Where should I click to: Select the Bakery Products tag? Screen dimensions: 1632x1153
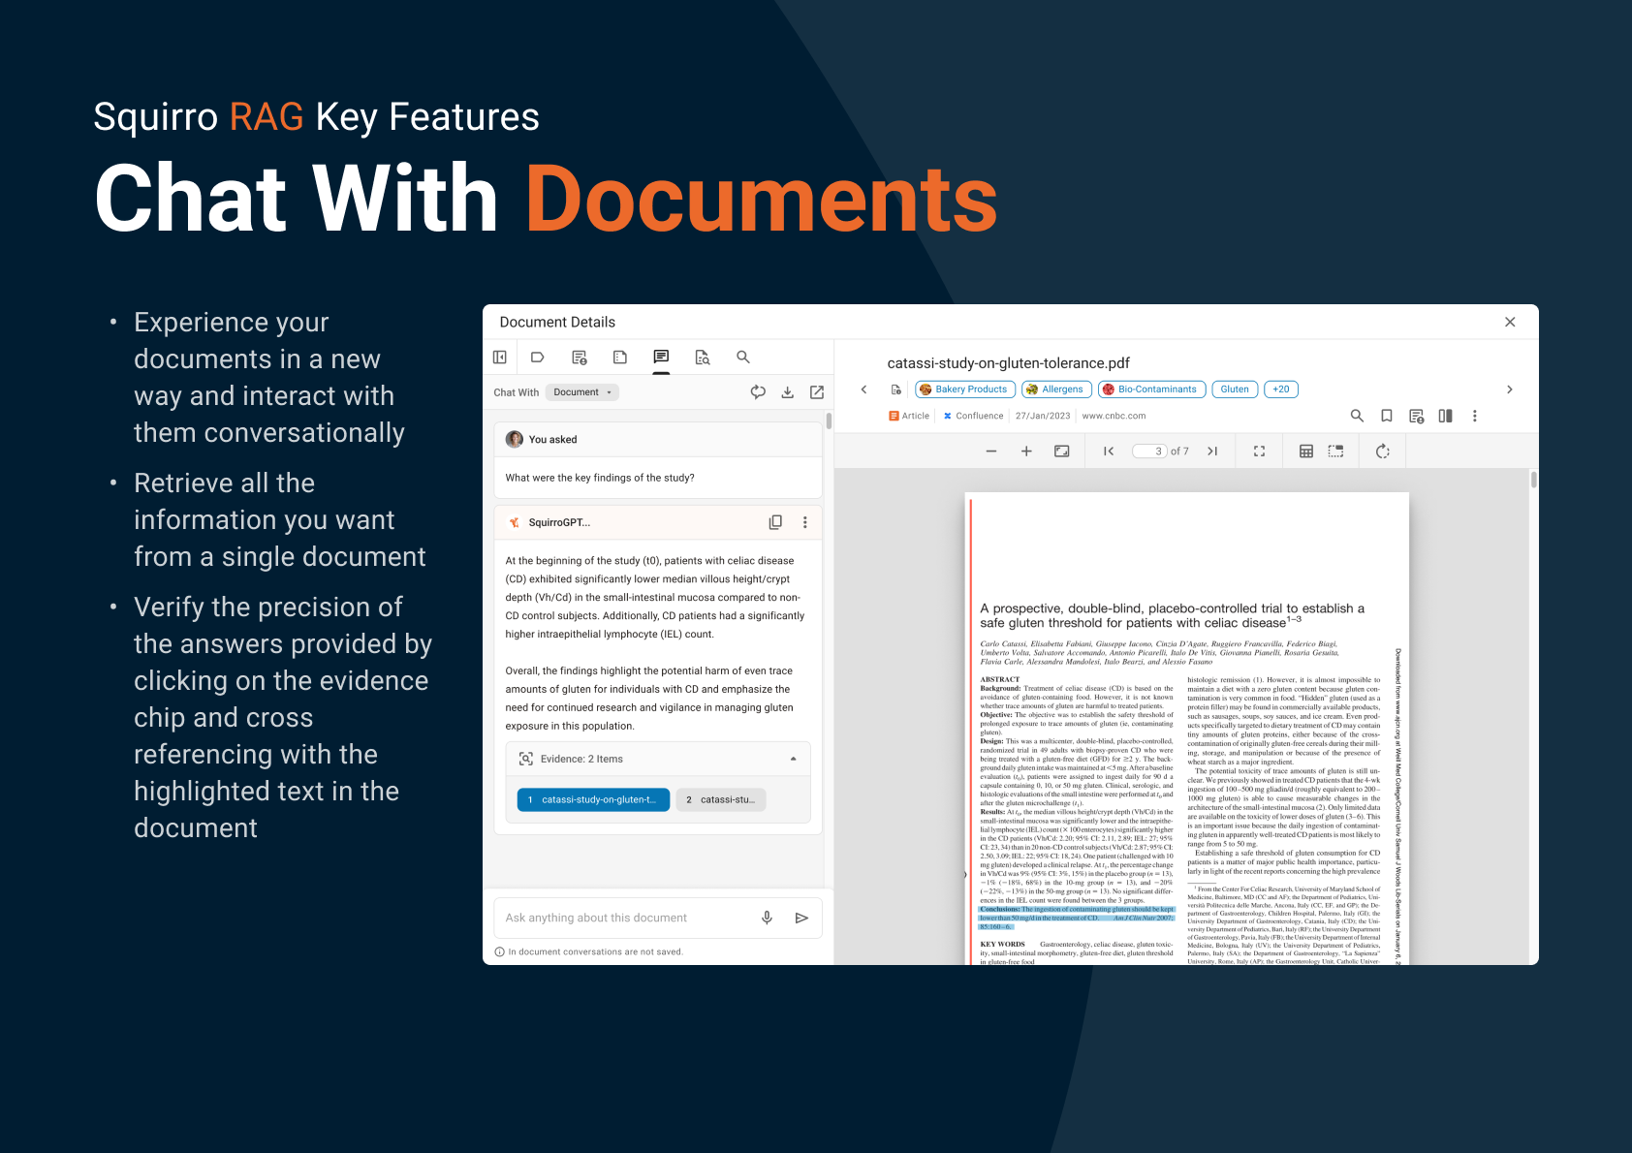pos(965,390)
